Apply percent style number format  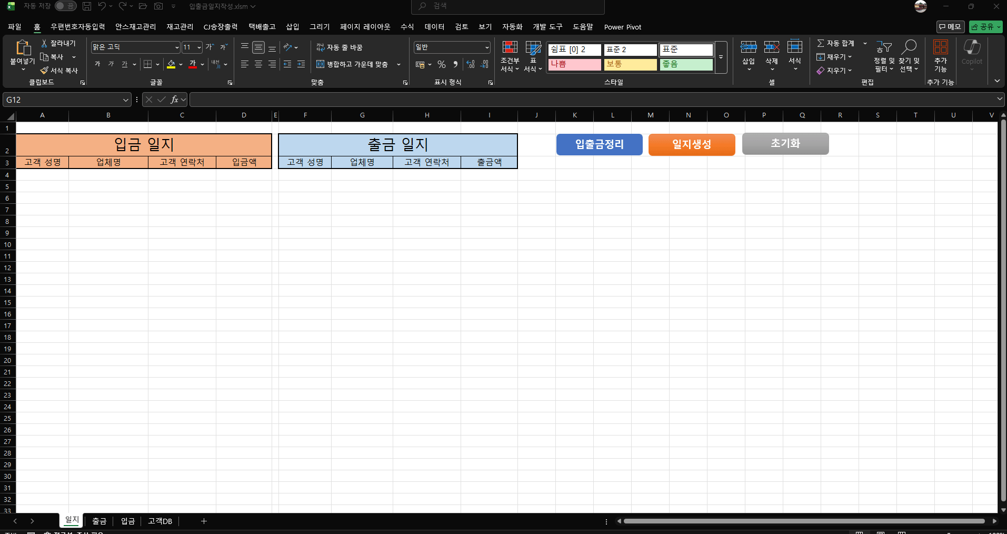(442, 64)
